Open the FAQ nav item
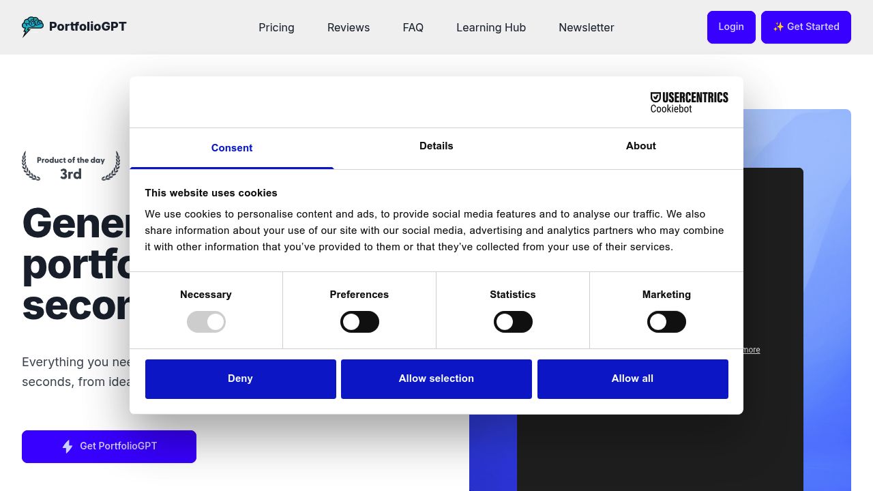873x491 pixels. (x=413, y=27)
